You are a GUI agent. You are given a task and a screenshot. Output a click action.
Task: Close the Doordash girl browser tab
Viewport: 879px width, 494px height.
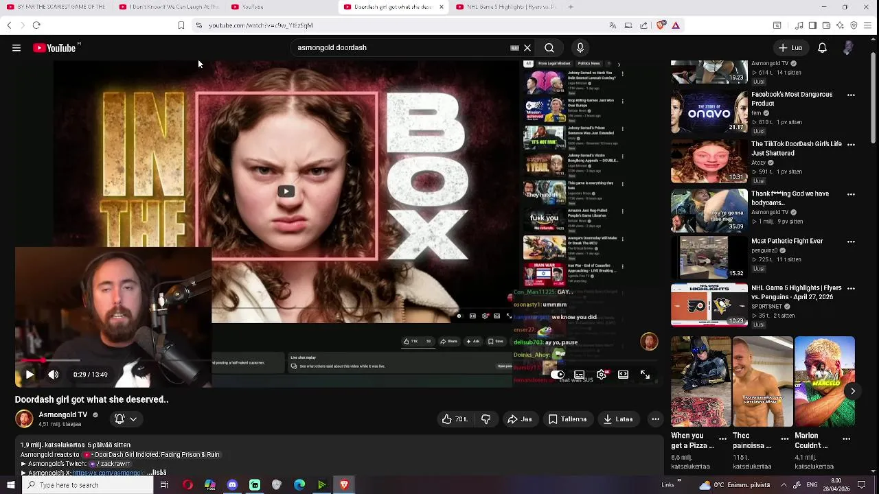click(442, 7)
